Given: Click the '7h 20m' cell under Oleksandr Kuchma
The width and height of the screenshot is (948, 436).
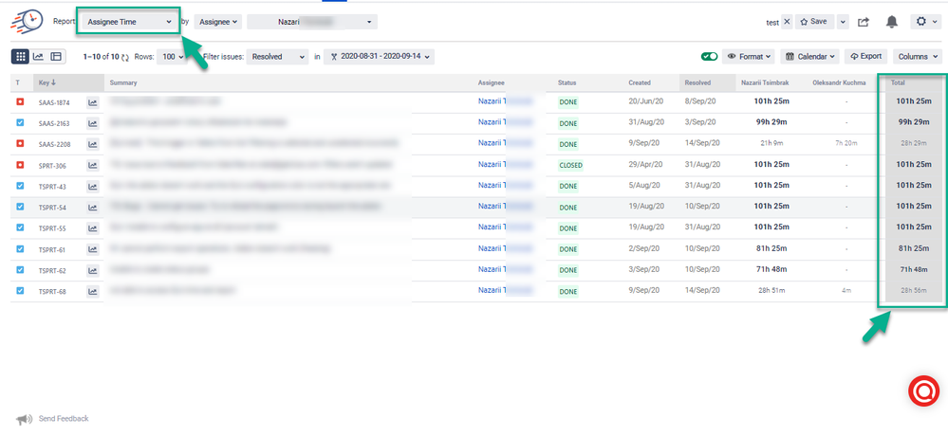Looking at the screenshot, I should tap(846, 143).
